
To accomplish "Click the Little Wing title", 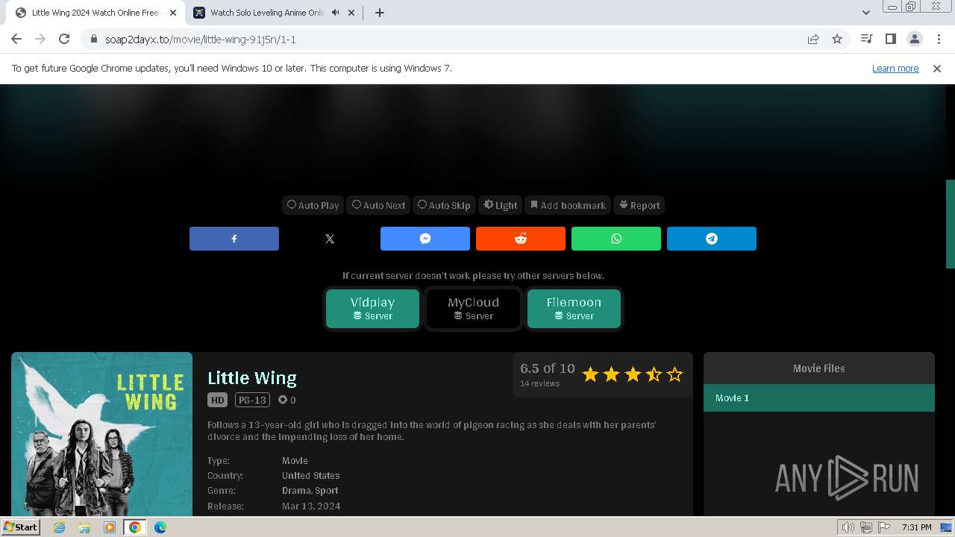I will tap(252, 378).
